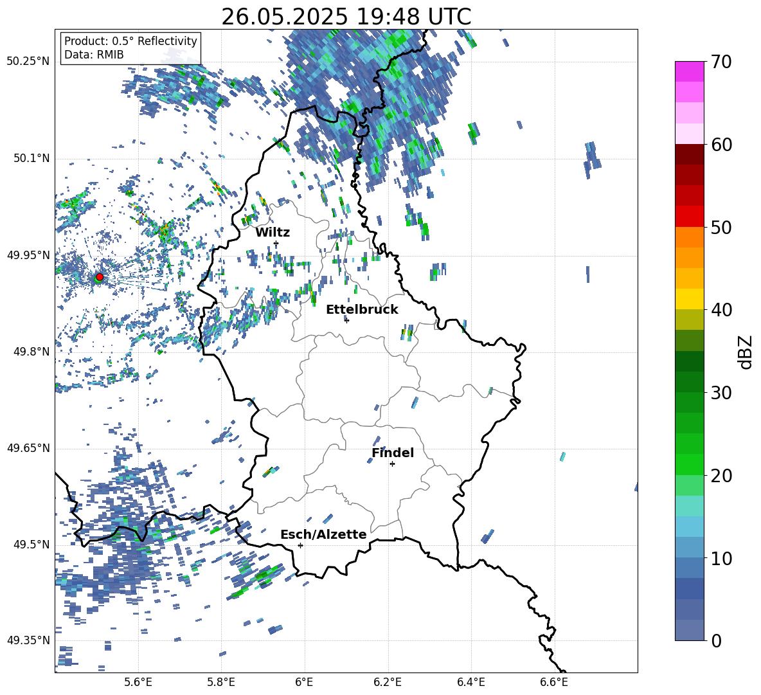
Task: Click the 49.95°N latitude label
Action: [28, 255]
